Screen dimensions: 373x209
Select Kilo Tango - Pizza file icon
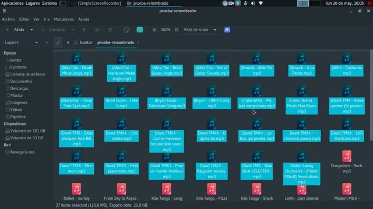pyautogui.click(x=212, y=189)
